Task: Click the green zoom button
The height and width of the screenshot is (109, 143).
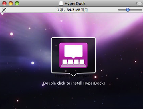Action: click(17, 3)
